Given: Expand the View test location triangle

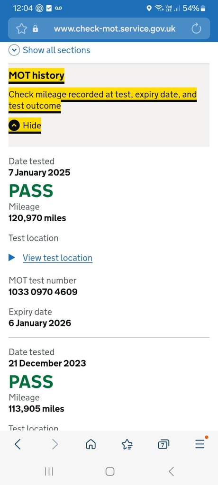Looking at the screenshot, I should click(x=12, y=258).
